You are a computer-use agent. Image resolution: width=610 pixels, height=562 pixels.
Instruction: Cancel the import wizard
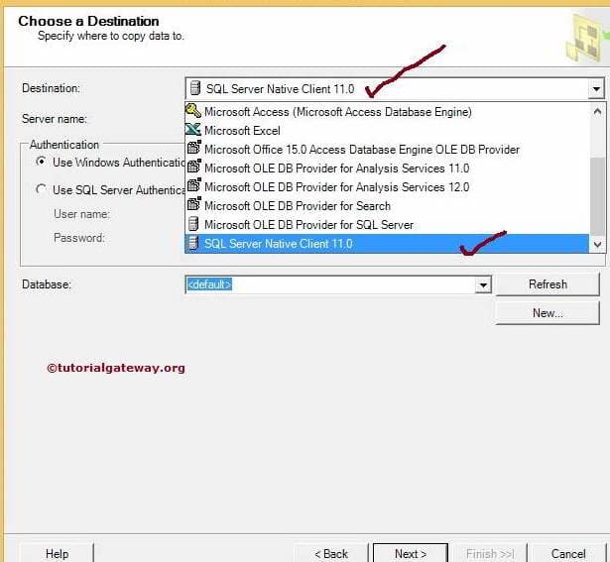(x=568, y=553)
